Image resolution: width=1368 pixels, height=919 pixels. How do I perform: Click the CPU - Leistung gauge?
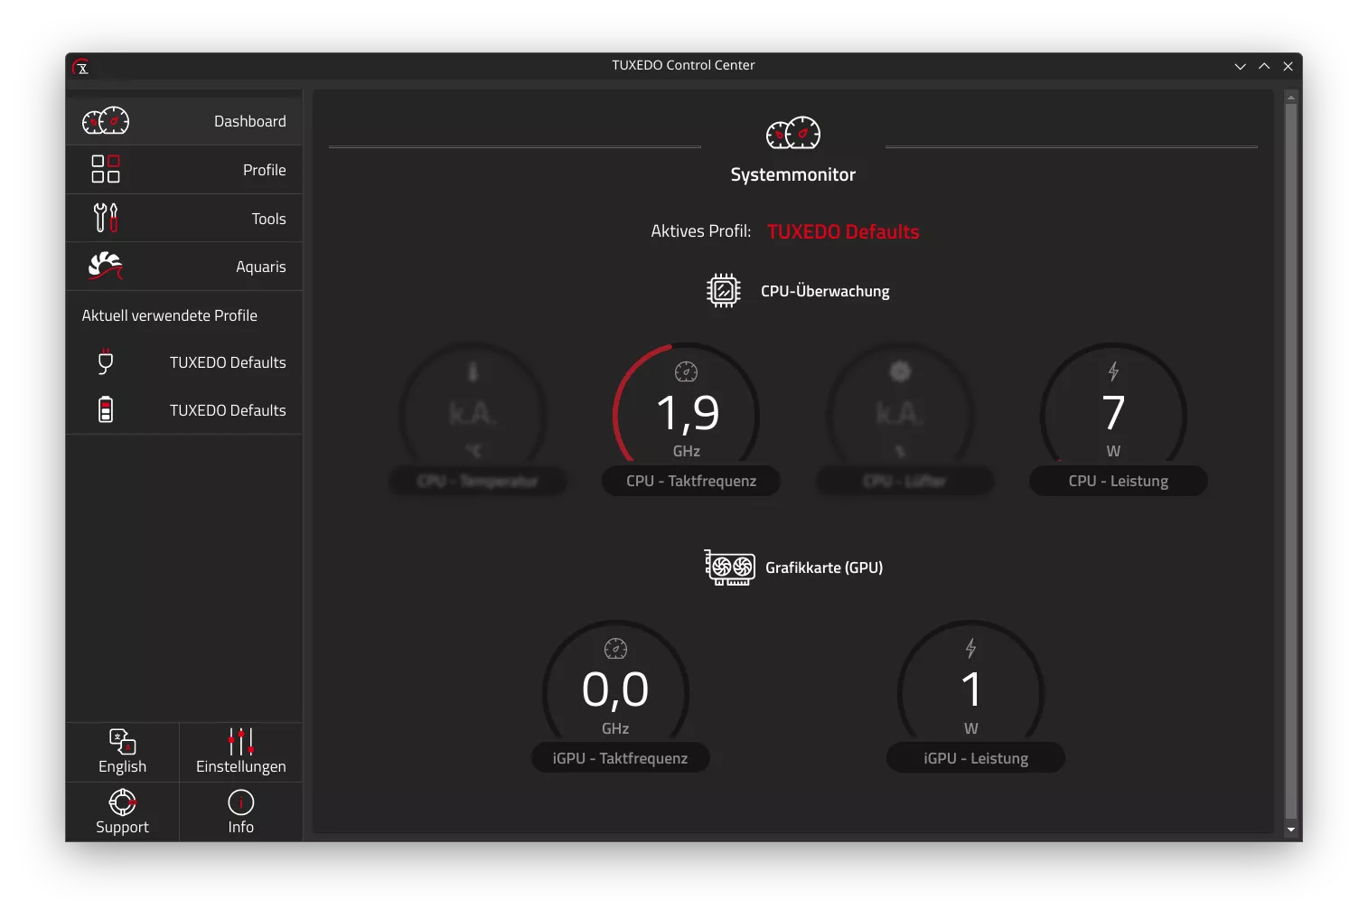(1113, 413)
